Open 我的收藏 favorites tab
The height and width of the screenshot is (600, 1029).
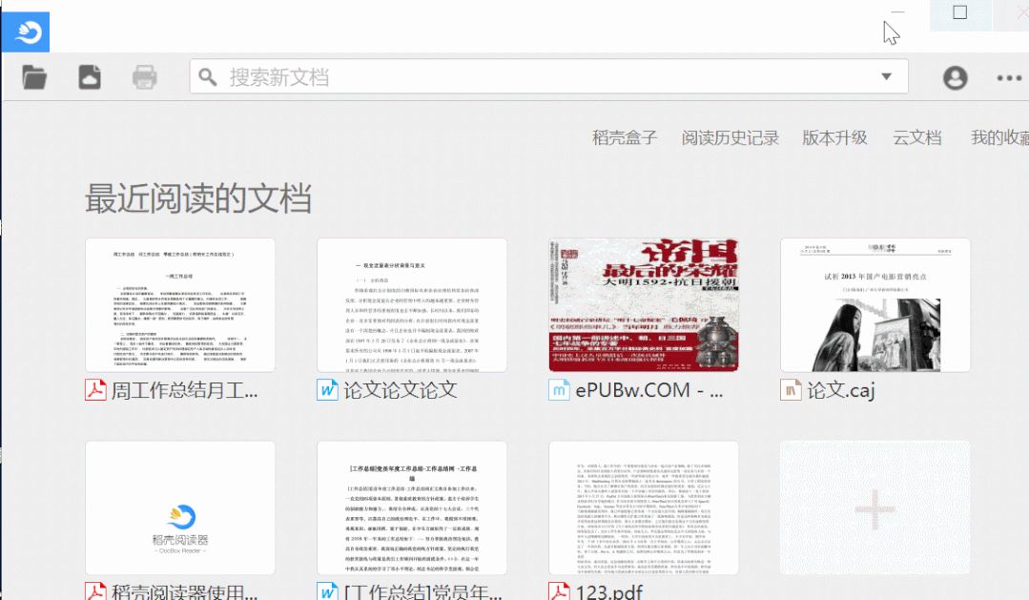tap(999, 137)
